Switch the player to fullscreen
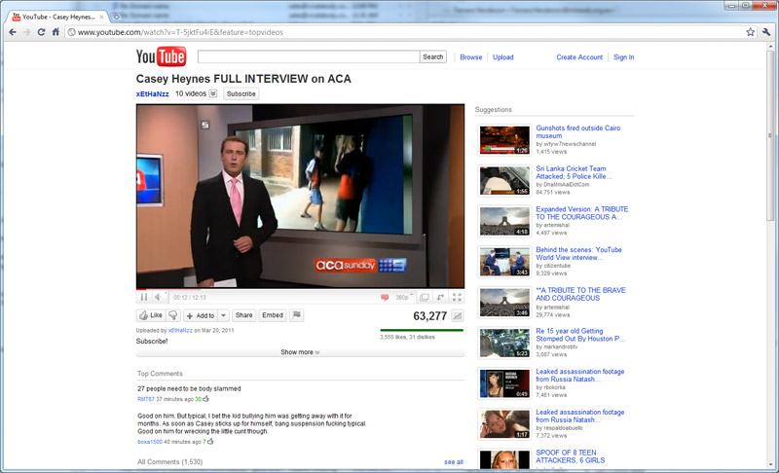This screenshot has height=473, width=779. point(457,297)
